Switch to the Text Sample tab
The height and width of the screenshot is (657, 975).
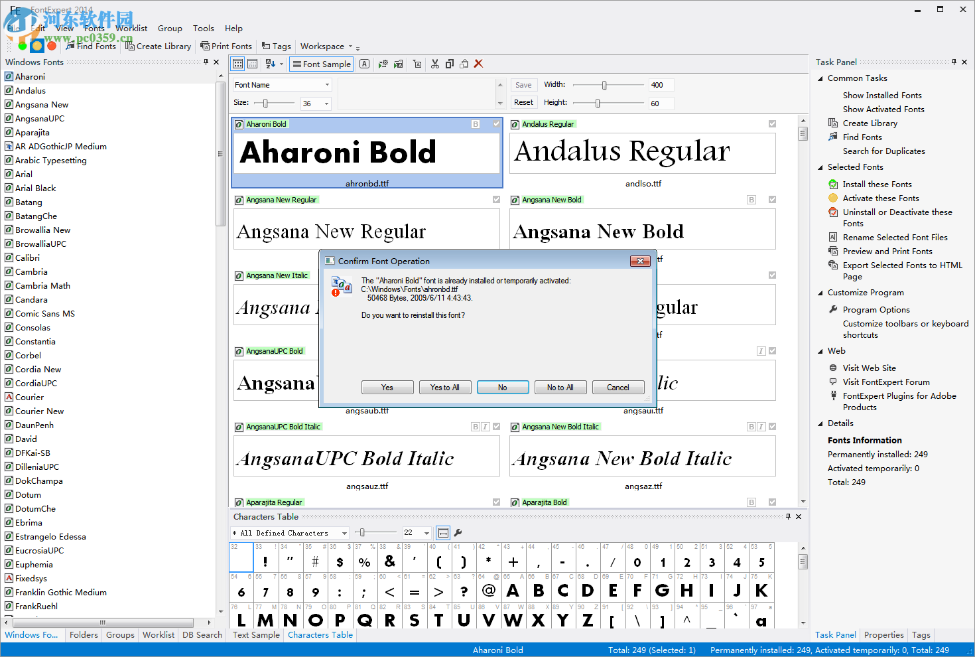tap(256, 635)
